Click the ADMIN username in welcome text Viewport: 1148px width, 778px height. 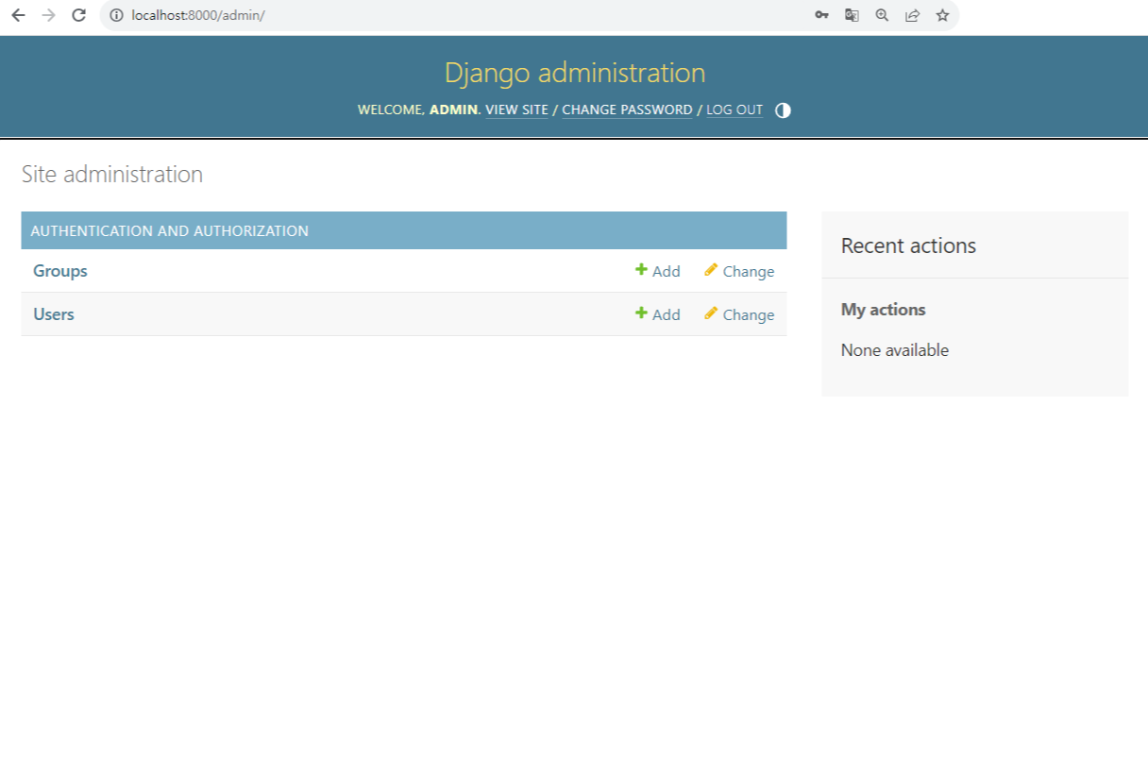click(x=454, y=110)
